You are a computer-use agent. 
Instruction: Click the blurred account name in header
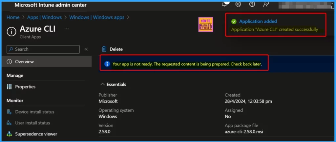click(305, 5)
